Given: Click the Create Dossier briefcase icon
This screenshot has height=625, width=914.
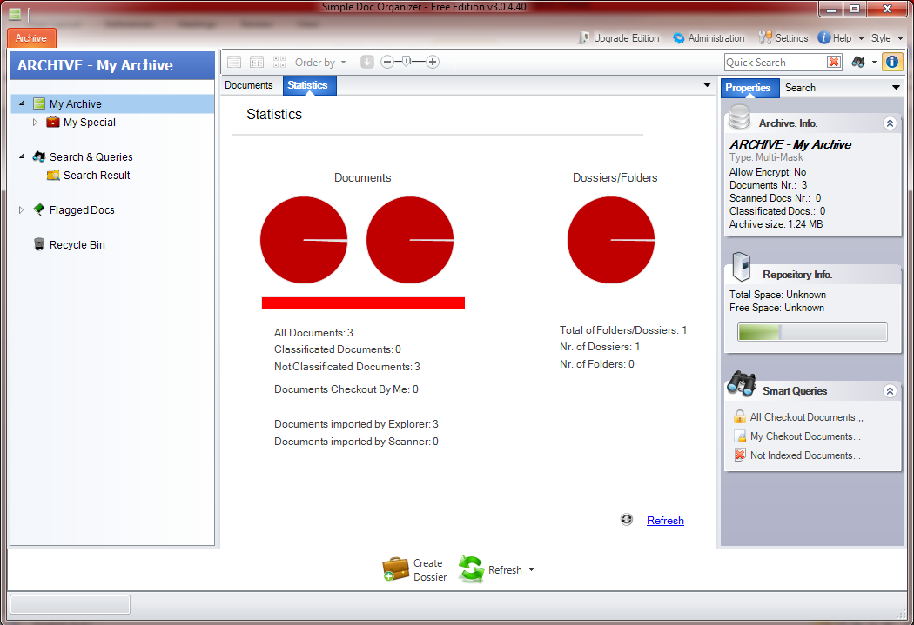Looking at the screenshot, I should click(x=396, y=569).
